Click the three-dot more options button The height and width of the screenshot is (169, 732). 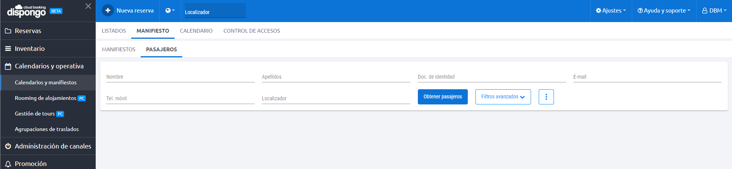(546, 97)
